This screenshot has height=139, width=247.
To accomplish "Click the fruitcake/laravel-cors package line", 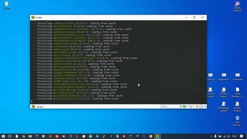I will (81, 84).
